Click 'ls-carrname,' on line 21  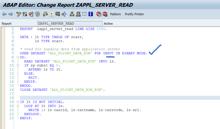(x=84, y=110)
